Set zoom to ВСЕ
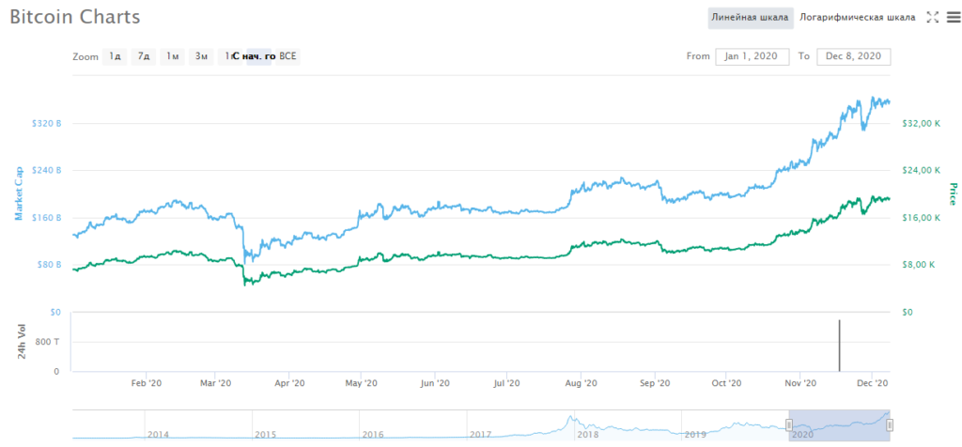Viewport: 962px width, 447px height. coord(287,56)
